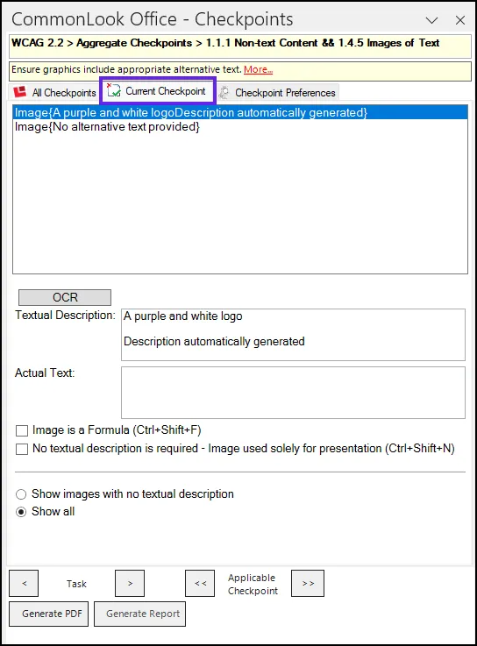Jump to next Applicable Checkpoint
The height and width of the screenshot is (646, 477).
point(308,584)
